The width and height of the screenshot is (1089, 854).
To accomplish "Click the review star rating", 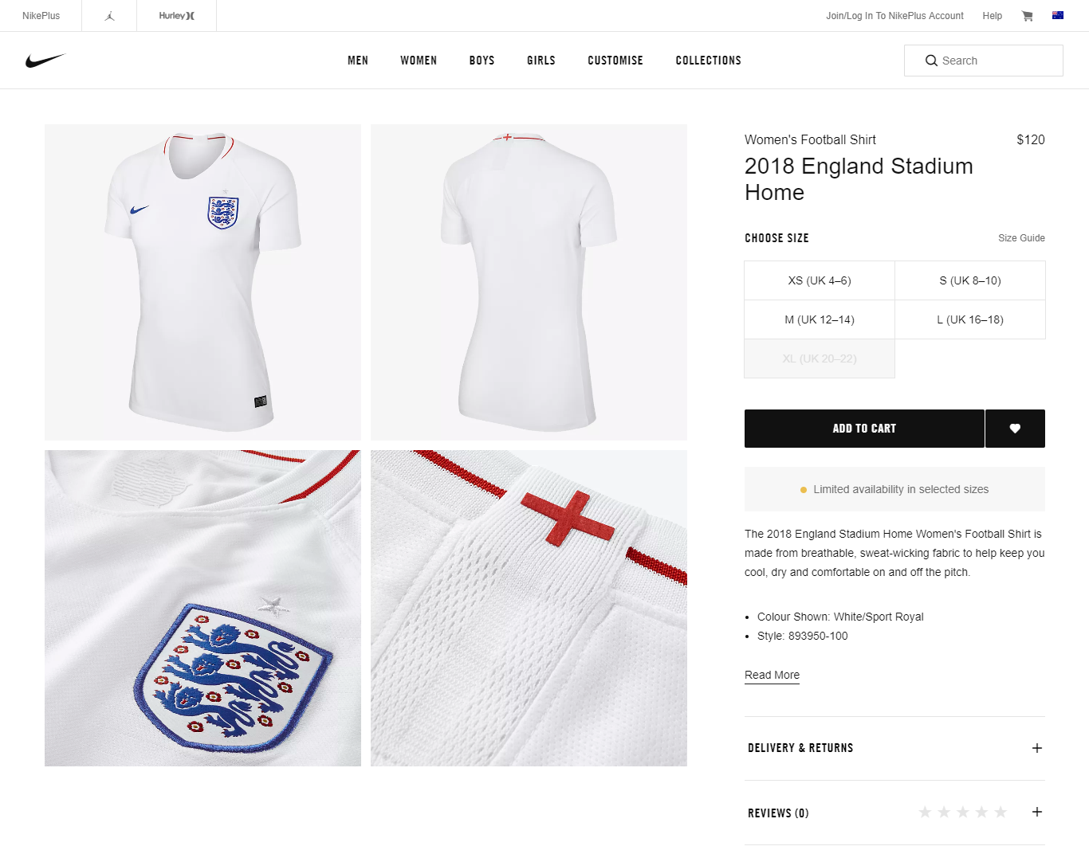I will pyautogui.click(x=962, y=813).
